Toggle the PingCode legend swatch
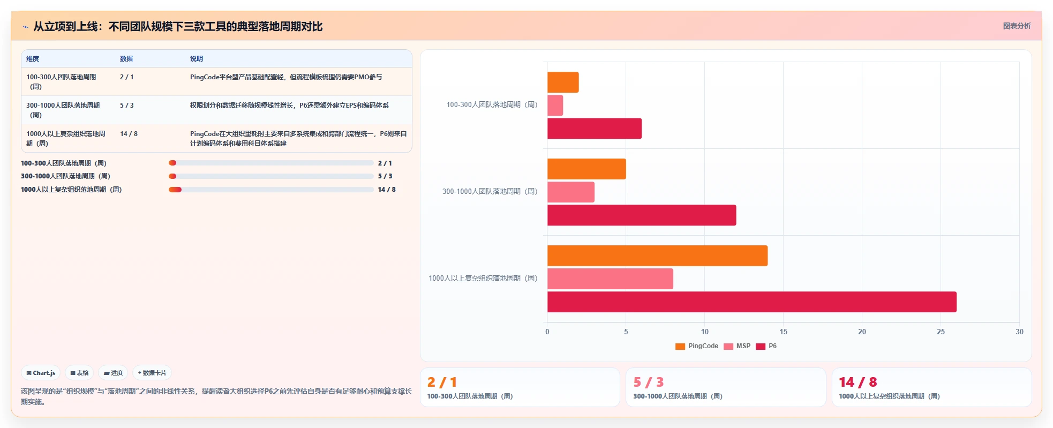 [x=680, y=347]
